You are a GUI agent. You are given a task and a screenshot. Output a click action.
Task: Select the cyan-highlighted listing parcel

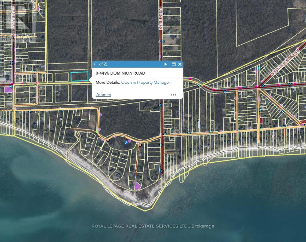(x=80, y=77)
